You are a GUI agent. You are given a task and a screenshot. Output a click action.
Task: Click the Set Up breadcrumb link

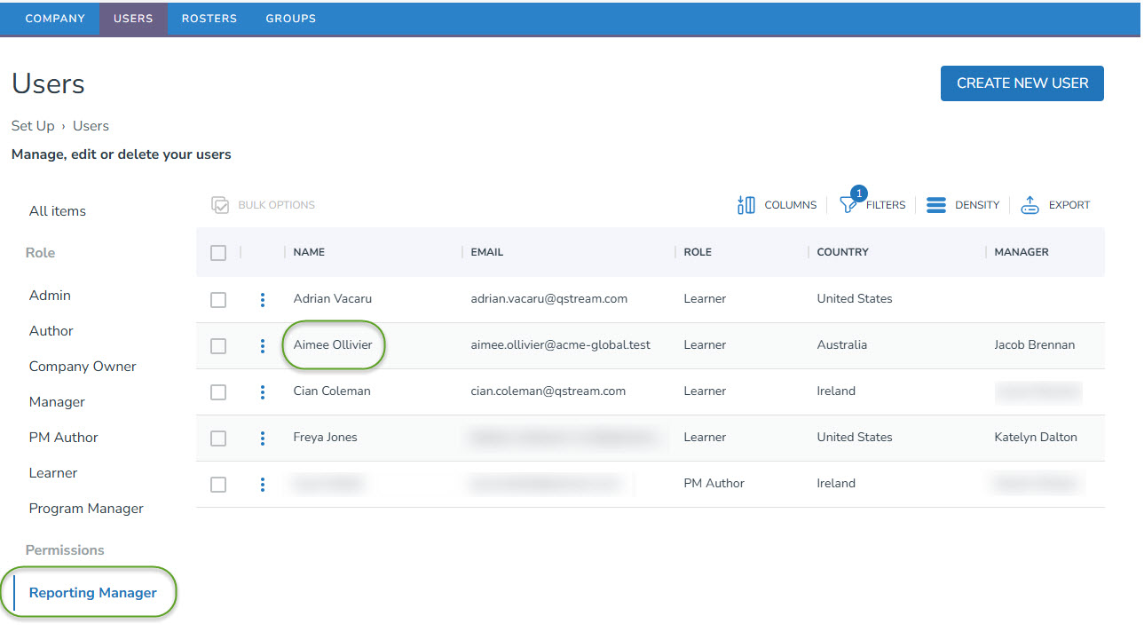click(33, 126)
